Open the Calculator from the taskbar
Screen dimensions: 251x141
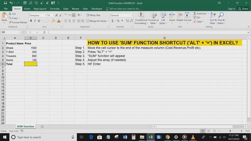tap(133, 137)
